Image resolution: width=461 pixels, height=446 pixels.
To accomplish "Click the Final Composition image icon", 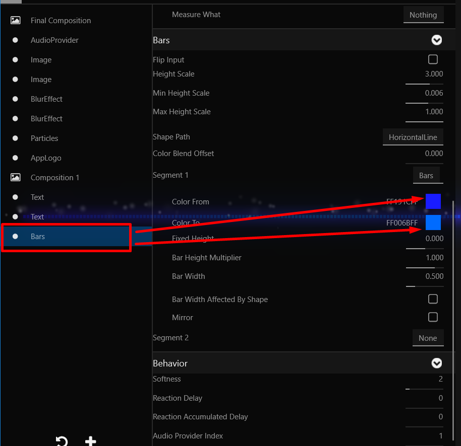I will (x=16, y=21).
